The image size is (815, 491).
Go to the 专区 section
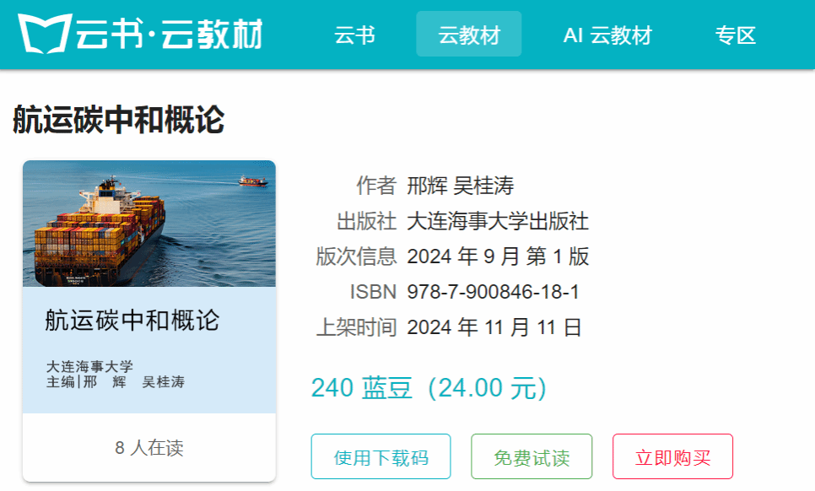[x=735, y=35]
